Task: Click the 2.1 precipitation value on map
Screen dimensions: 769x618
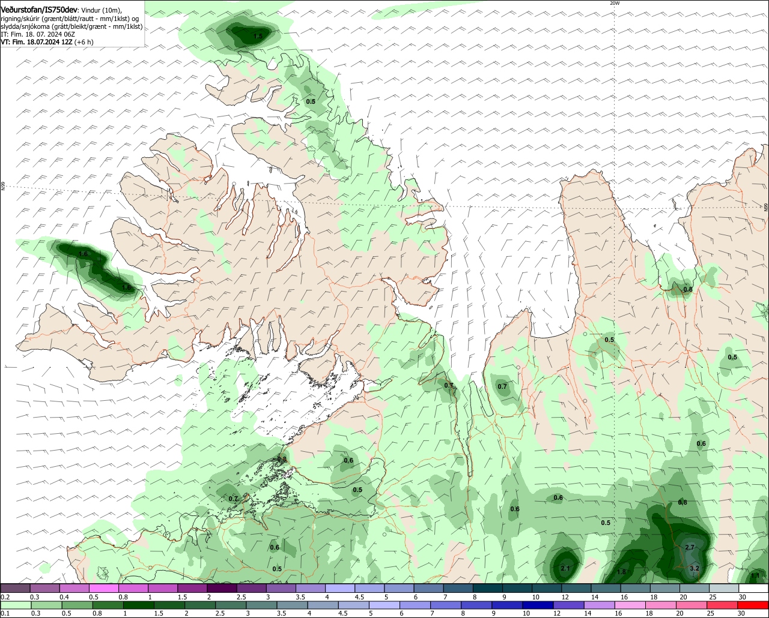Action: coord(565,568)
